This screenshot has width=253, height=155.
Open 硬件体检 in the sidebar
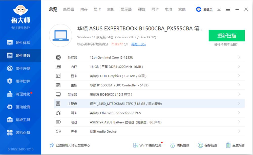point(21,43)
